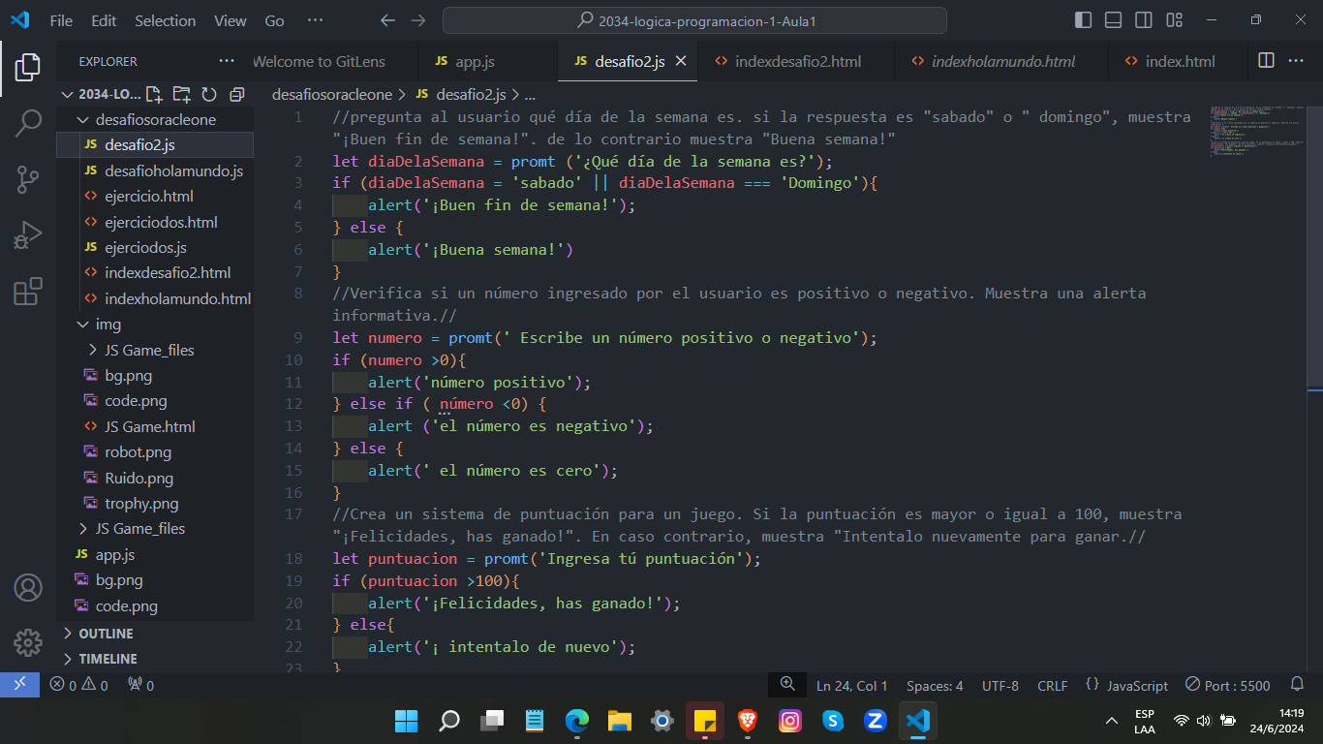
Task: Open the Extensions view
Action: click(28, 291)
